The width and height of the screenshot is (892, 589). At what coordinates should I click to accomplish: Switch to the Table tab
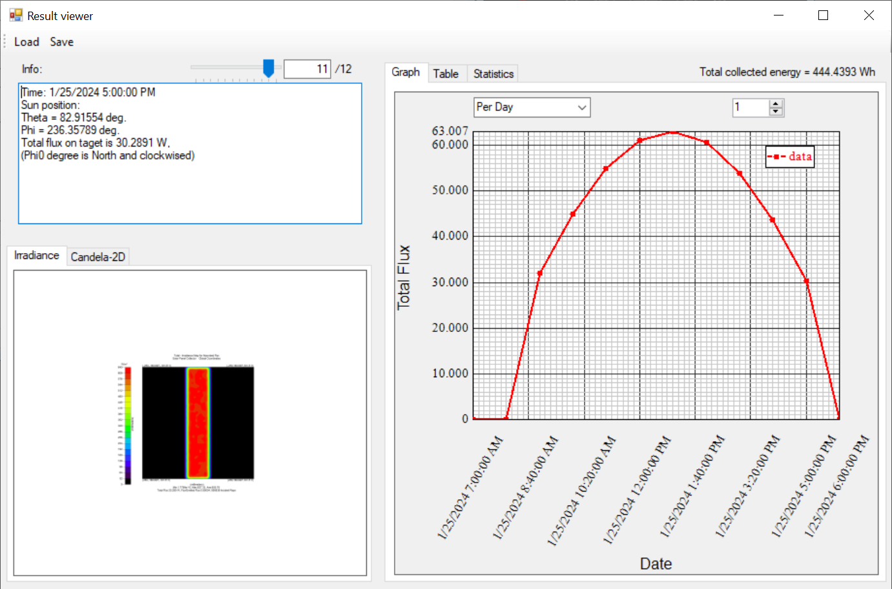click(x=447, y=73)
